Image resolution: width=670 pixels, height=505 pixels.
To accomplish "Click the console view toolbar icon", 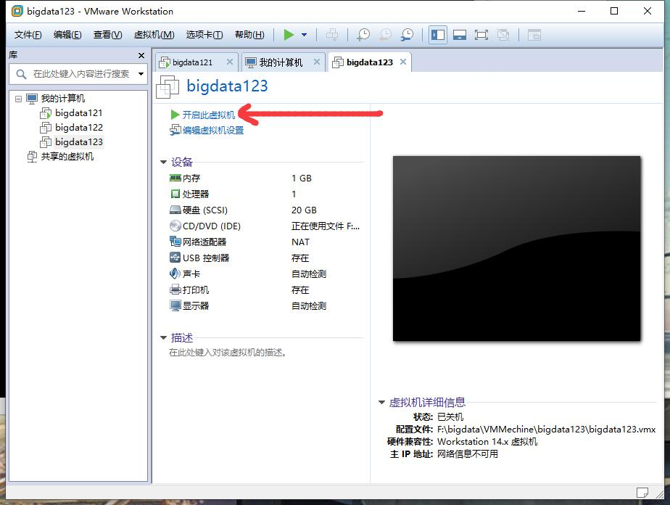I will tap(534, 35).
